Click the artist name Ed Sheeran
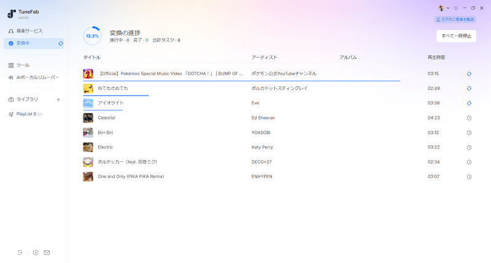This screenshot has width=491, height=263. coord(263,118)
